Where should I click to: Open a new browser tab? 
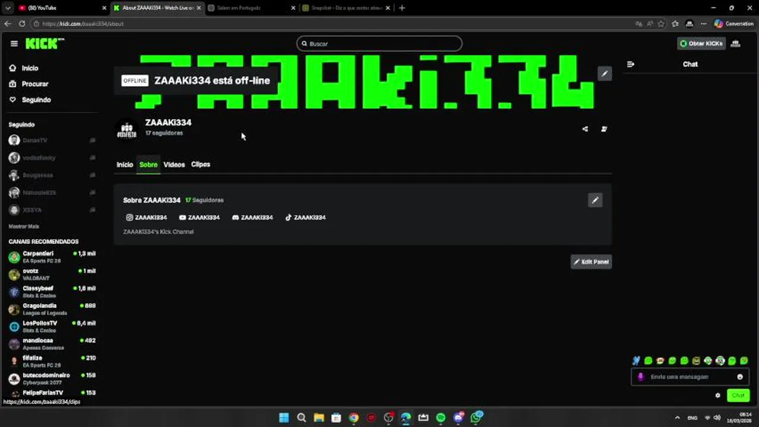click(402, 8)
